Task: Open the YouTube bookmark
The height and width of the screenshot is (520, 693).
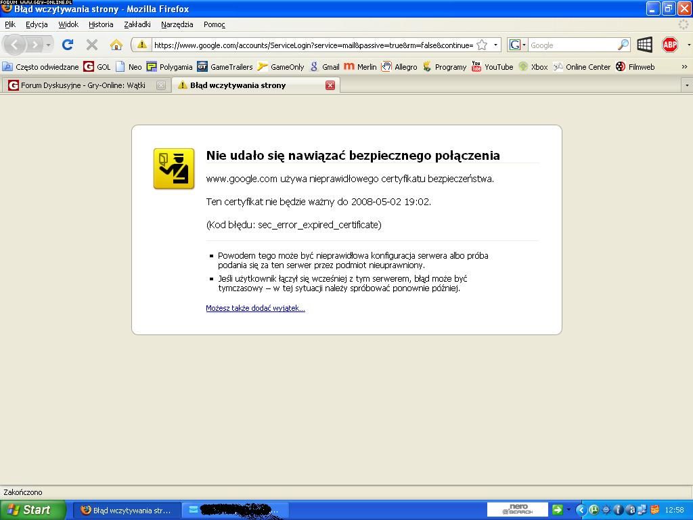Action: point(492,66)
